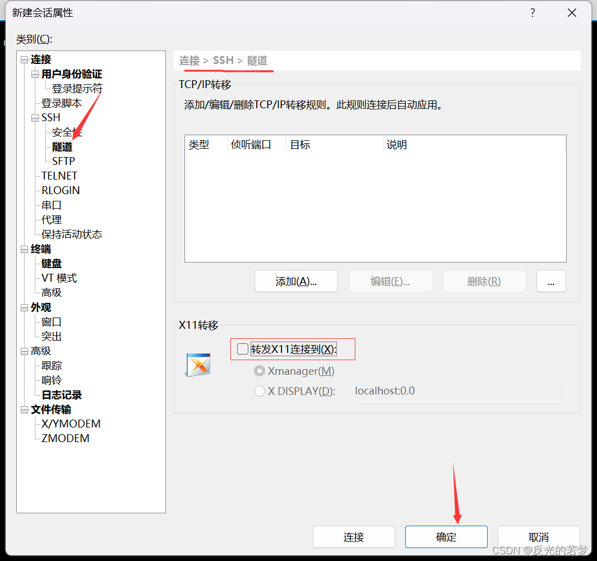Click the help question mark icon
The height and width of the screenshot is (561, 597).
coord(532,12)
